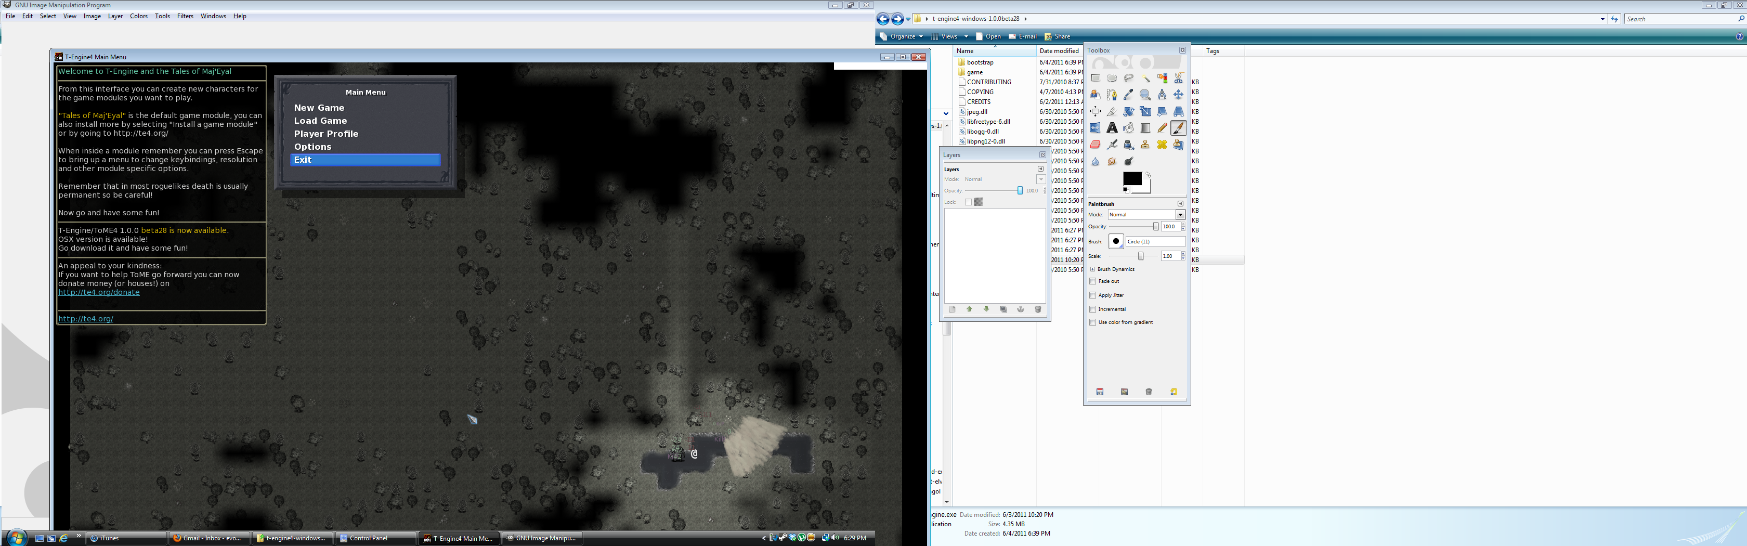Open the GIMP Filters menu
Viewport: 1747px width, 546px height.
[185, 16]
